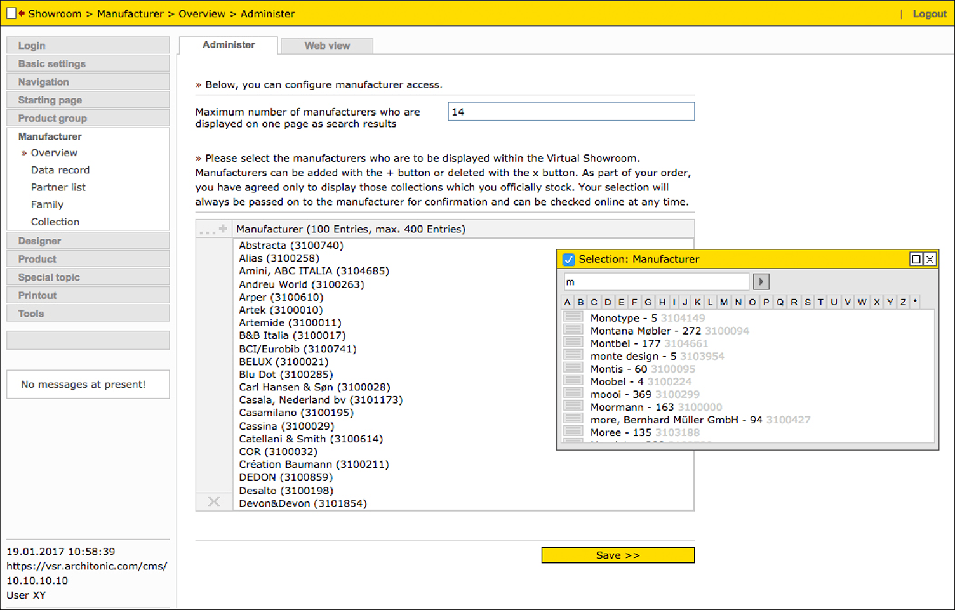The image size is (955, 610).
Task: Expand the Special topic menu section
Action: tap(88, 277)
